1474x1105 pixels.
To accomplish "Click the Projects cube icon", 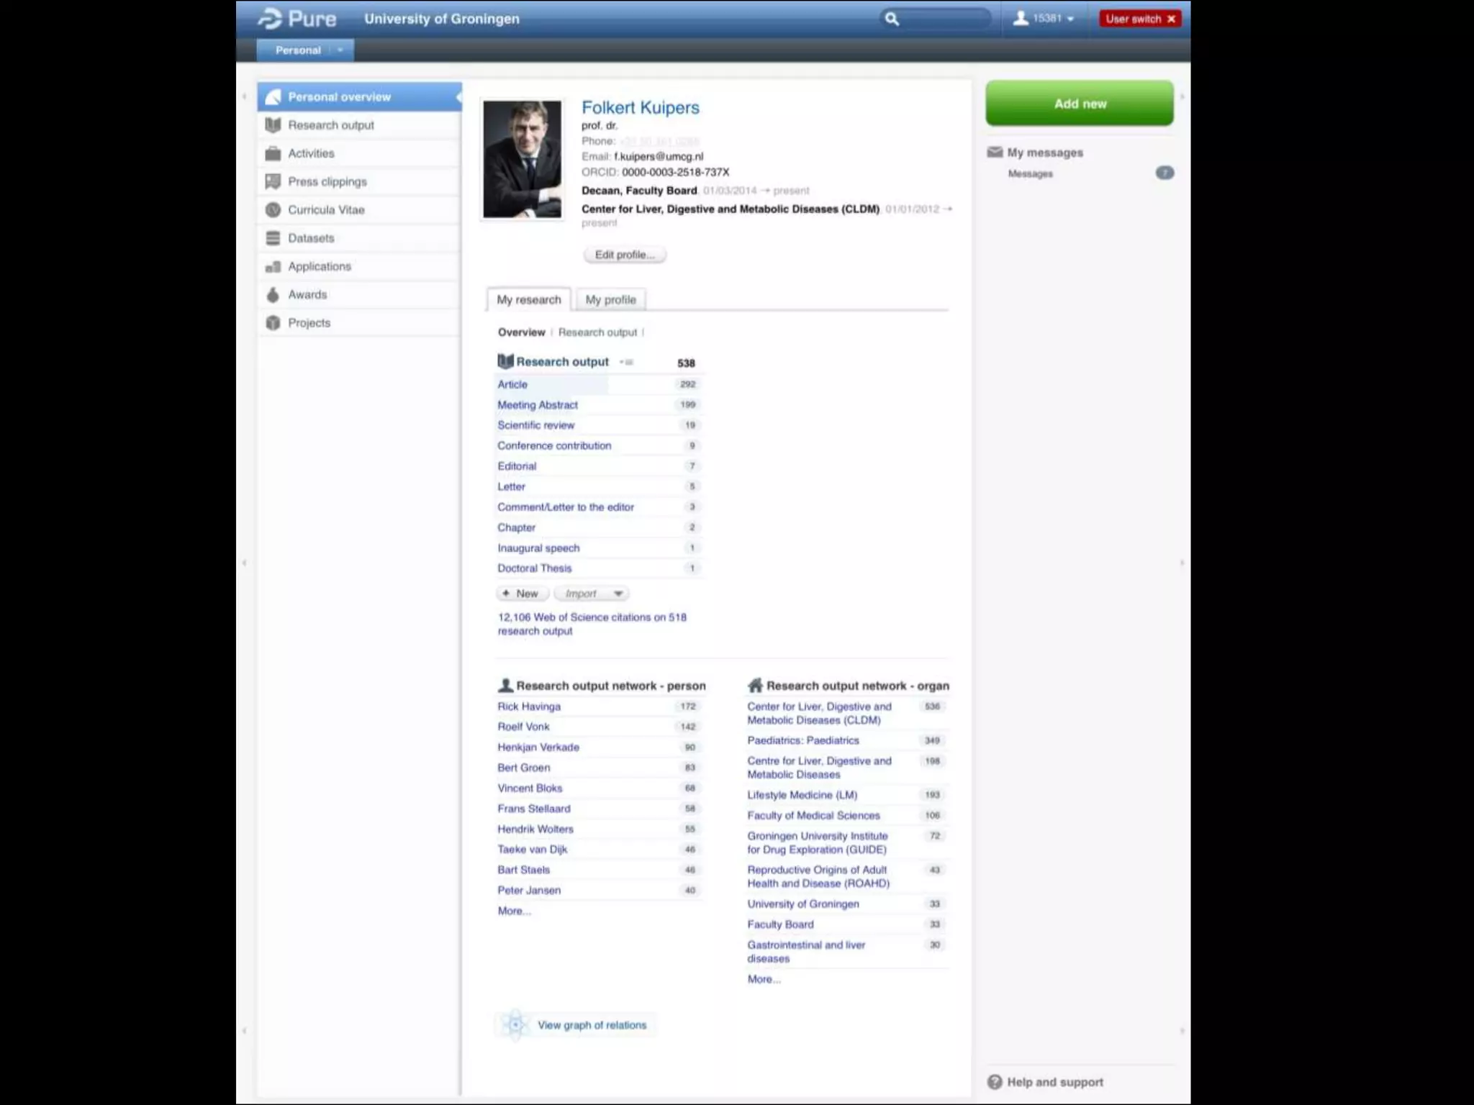I will point(273,323).
